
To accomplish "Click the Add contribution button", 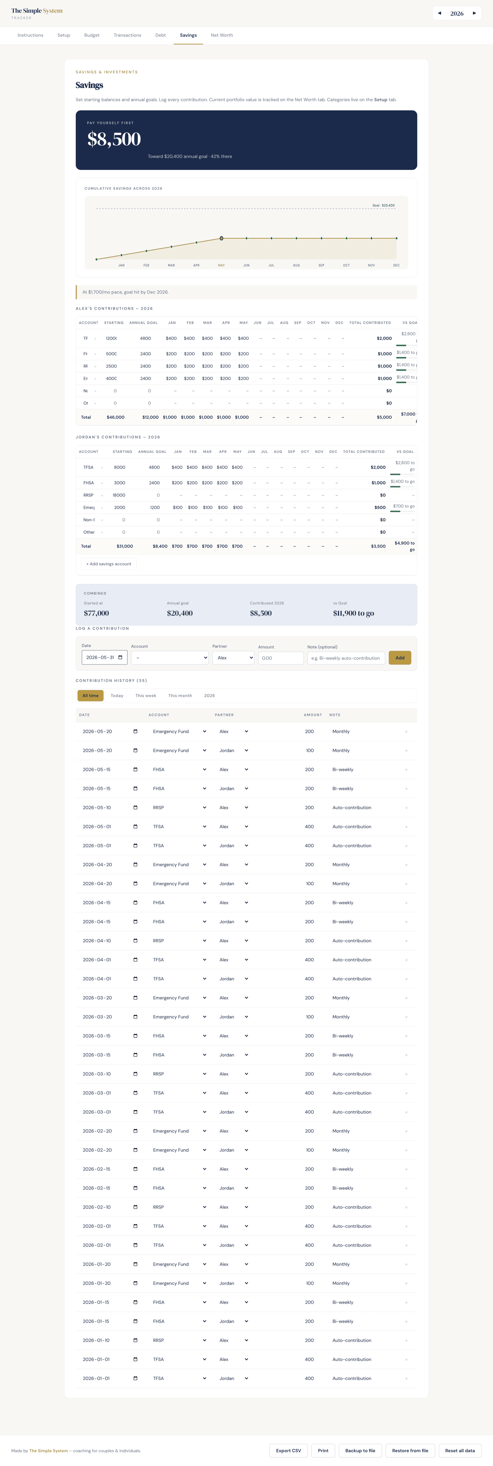I will pos(400,658).
